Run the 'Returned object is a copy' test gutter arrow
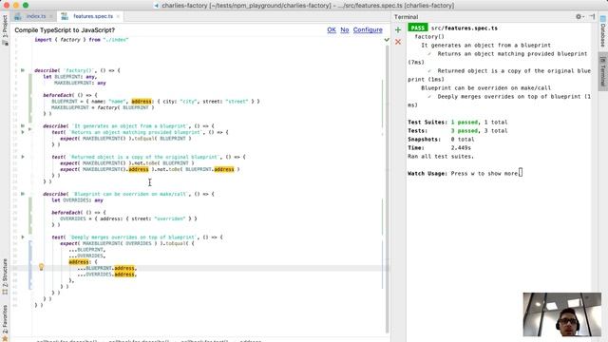Image resolution: width=608 pixels, height=342 pixels. click(23, 157)
